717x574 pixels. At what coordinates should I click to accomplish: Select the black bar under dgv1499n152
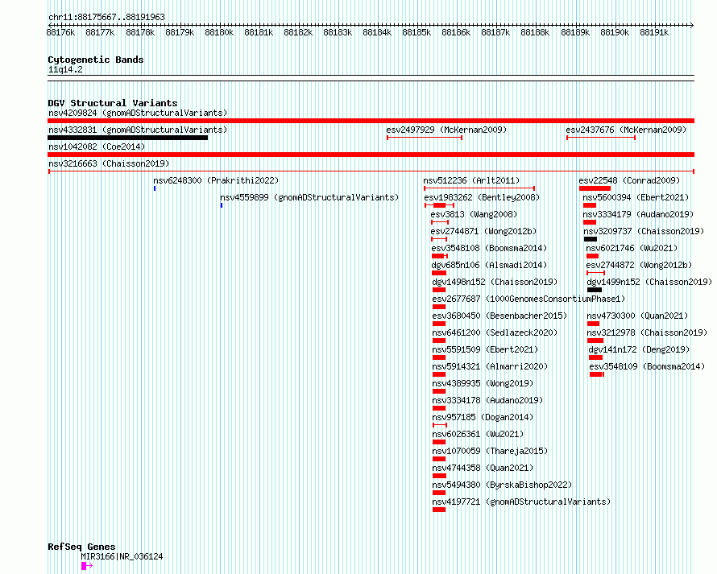pyautogui.click(x=595, y=290)
